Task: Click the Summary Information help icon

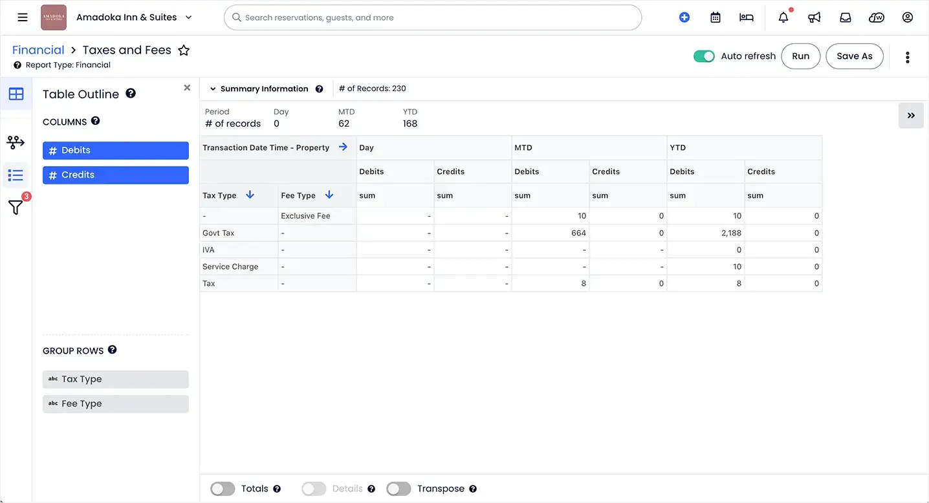Action: (x=319, y=89)
